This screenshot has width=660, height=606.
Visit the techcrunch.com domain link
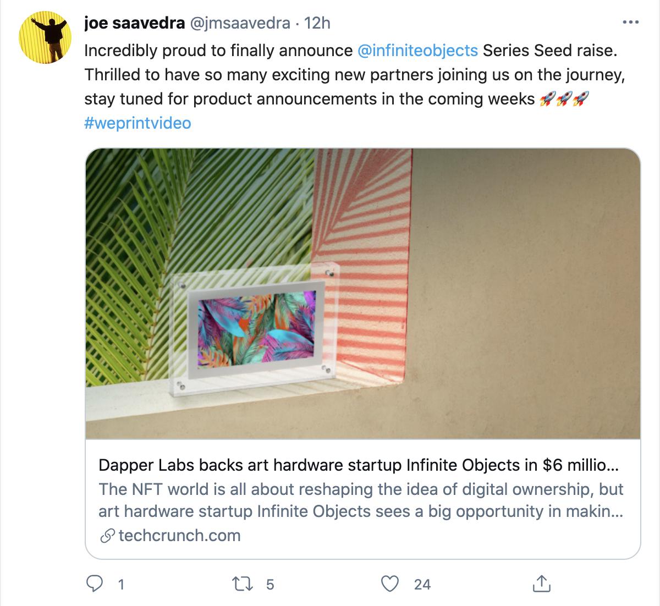[179, 535]
